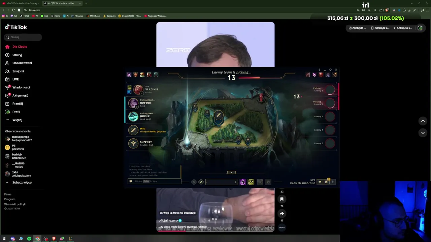Reload the page
Screen dimensions: 431x242
click(13, 10)
